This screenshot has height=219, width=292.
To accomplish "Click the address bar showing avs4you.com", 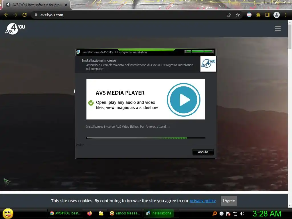I will pyautogui.click(x=129, y=15).
